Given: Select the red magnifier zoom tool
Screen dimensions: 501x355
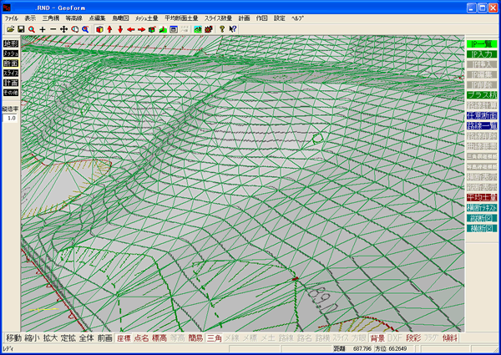Looking at the screenshot, I should 32,29.
